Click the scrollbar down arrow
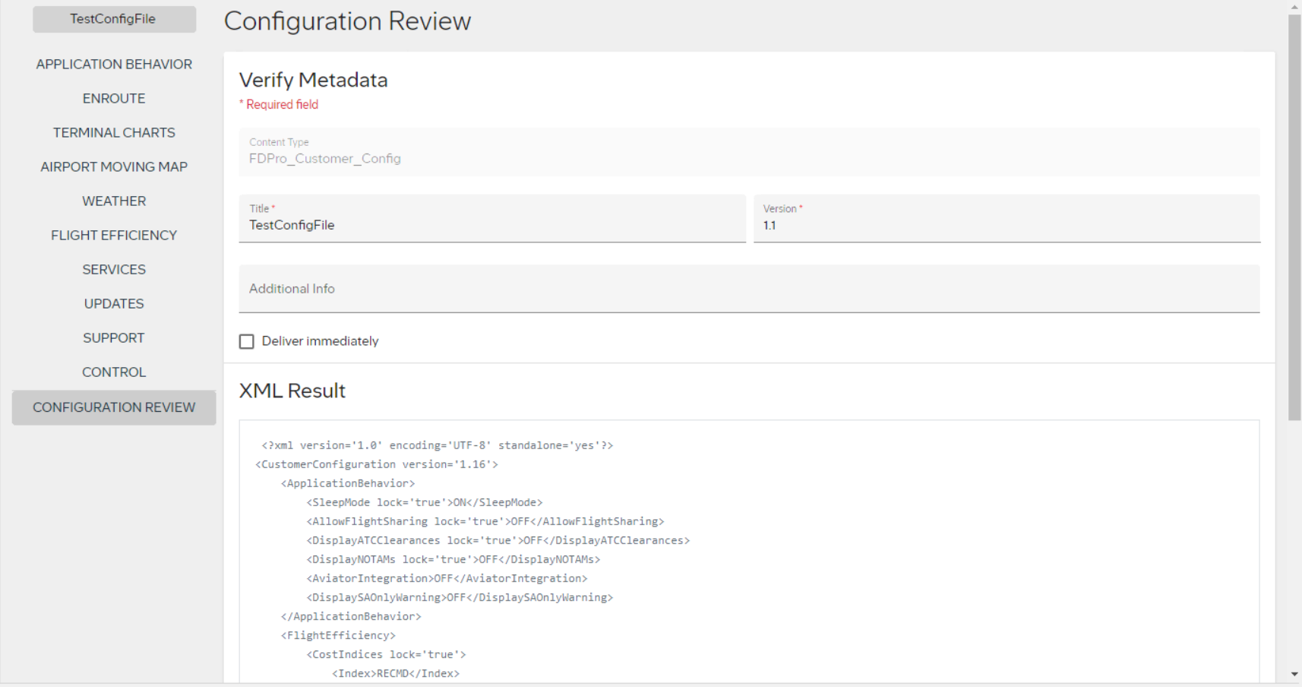The image size is (1302, 687). tap(1294, 674)
